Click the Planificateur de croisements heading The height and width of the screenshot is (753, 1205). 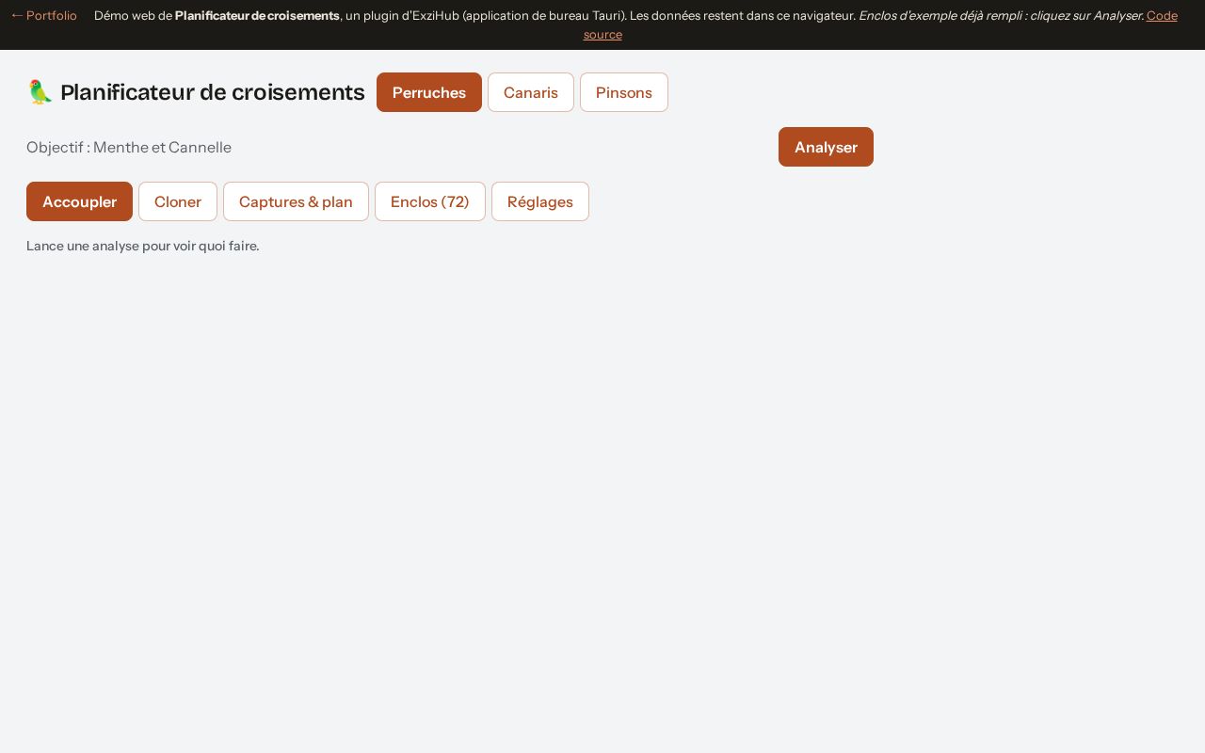tap(212, 92)
